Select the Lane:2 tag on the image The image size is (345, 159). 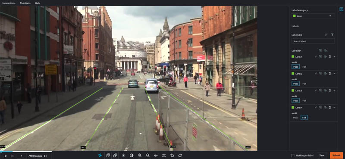click(83, 147)
